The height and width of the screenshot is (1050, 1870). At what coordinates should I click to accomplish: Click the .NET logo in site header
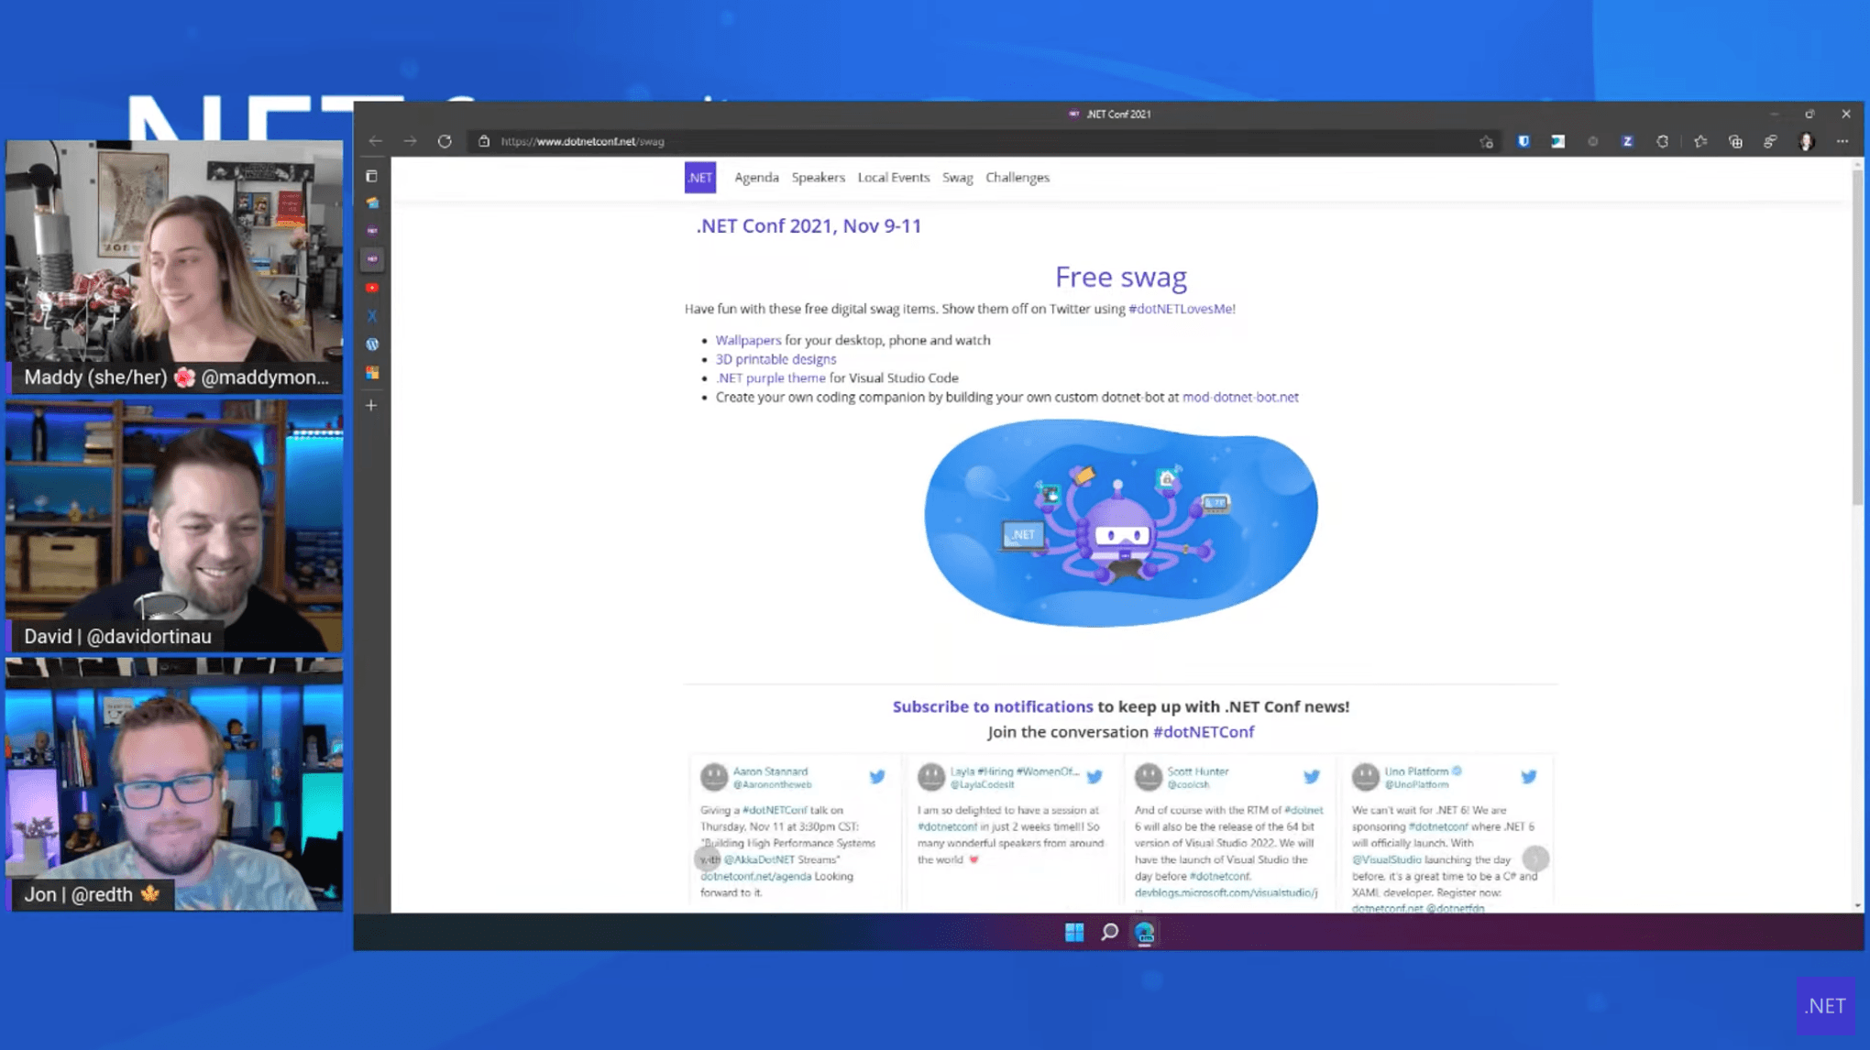tap(699, 178)
